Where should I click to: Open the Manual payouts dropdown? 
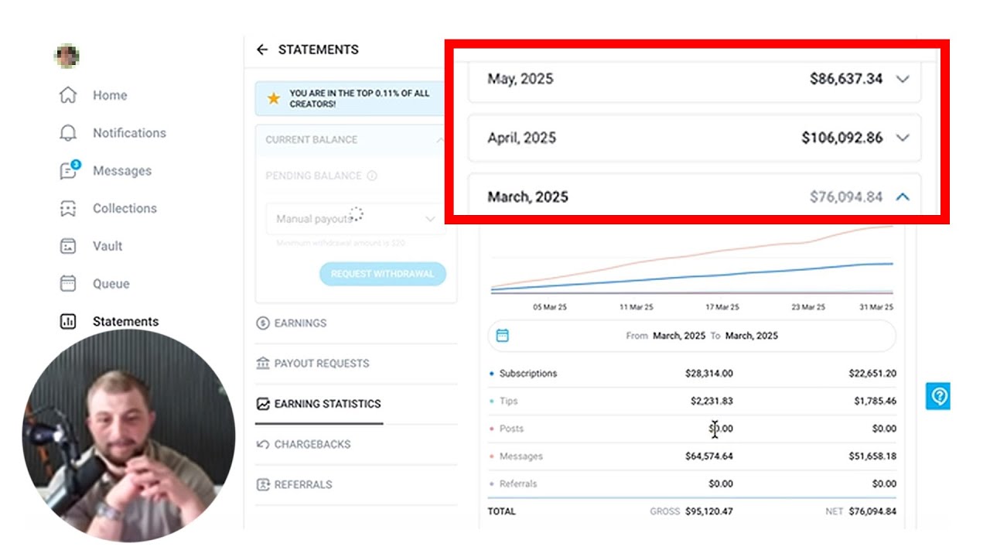356,219
